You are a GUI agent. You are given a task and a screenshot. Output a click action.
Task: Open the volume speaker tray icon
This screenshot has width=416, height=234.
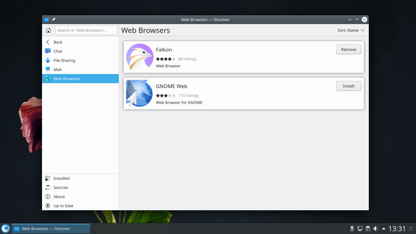tap(375, 229)
